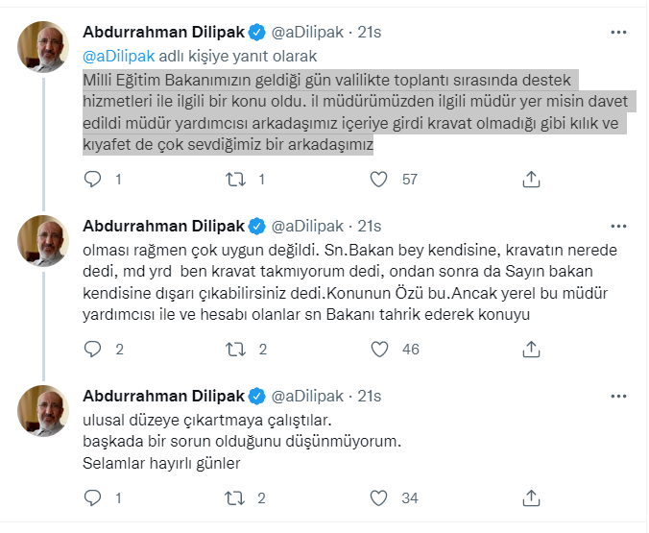Retweet the third tweet with 2 retweets
Screen dimensions: 649x533
tap(233, 497)
